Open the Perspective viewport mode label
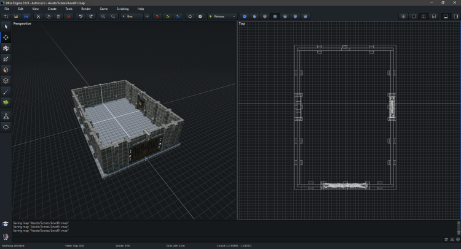The width and height of the screenshot is (461, 249). 23,24
